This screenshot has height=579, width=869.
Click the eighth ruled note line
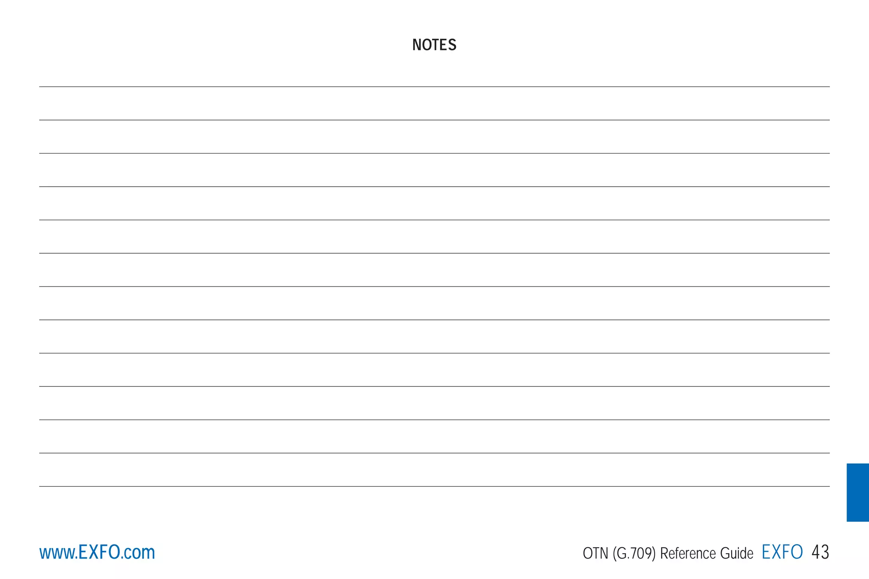(x=434, y=320)
